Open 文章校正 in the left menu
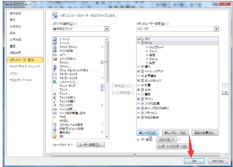 16,26
